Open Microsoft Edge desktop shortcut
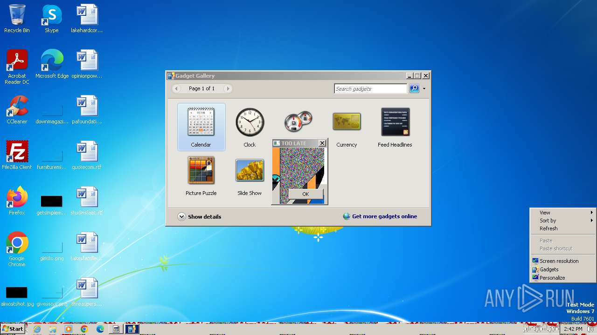 52,64
